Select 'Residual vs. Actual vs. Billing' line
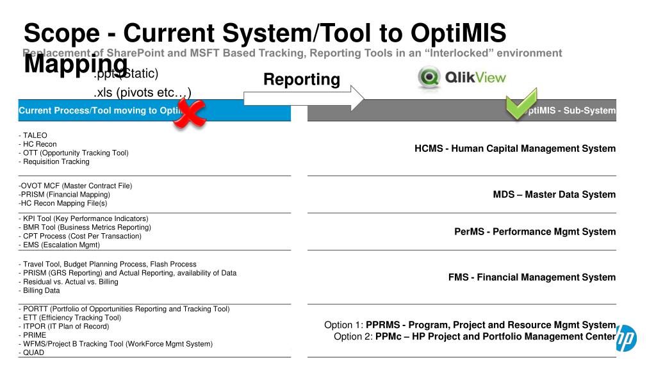656x369 pixels. [x=69, y=282]
